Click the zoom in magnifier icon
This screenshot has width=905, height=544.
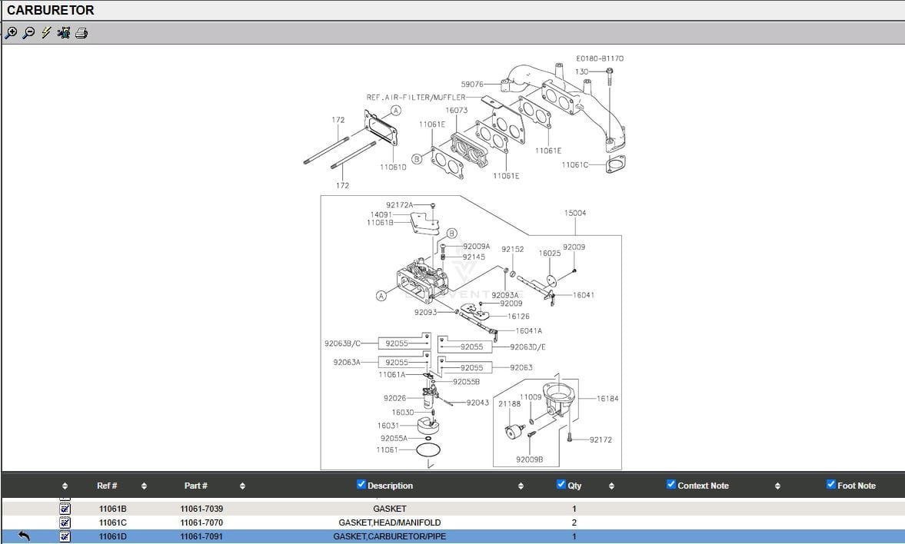(11, 33)
